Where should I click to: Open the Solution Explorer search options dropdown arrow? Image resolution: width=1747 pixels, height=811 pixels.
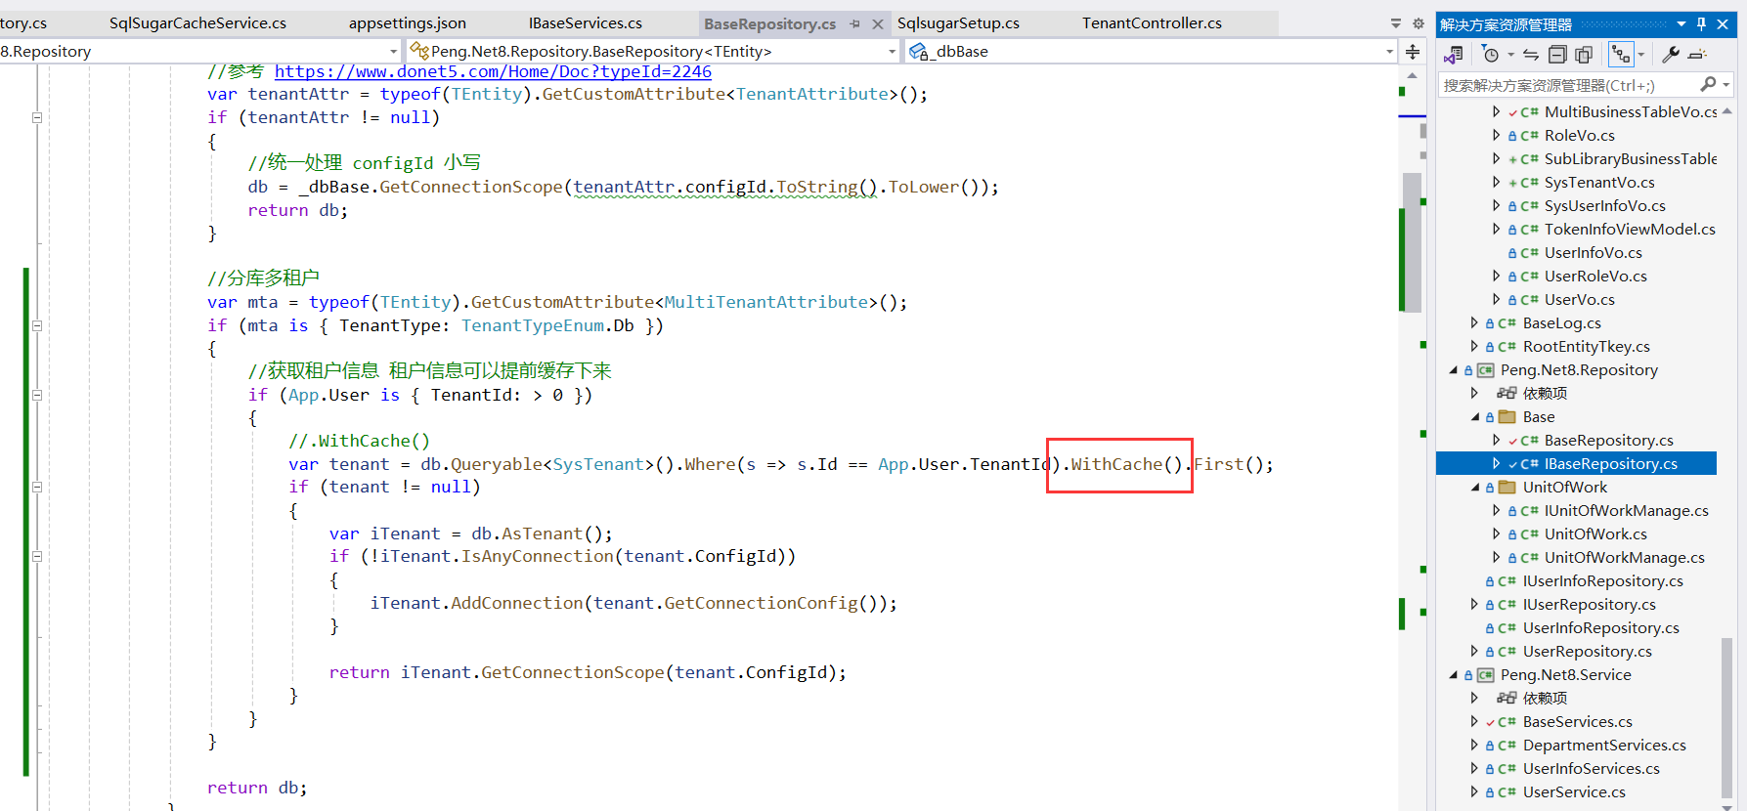tap(1726, 85)
